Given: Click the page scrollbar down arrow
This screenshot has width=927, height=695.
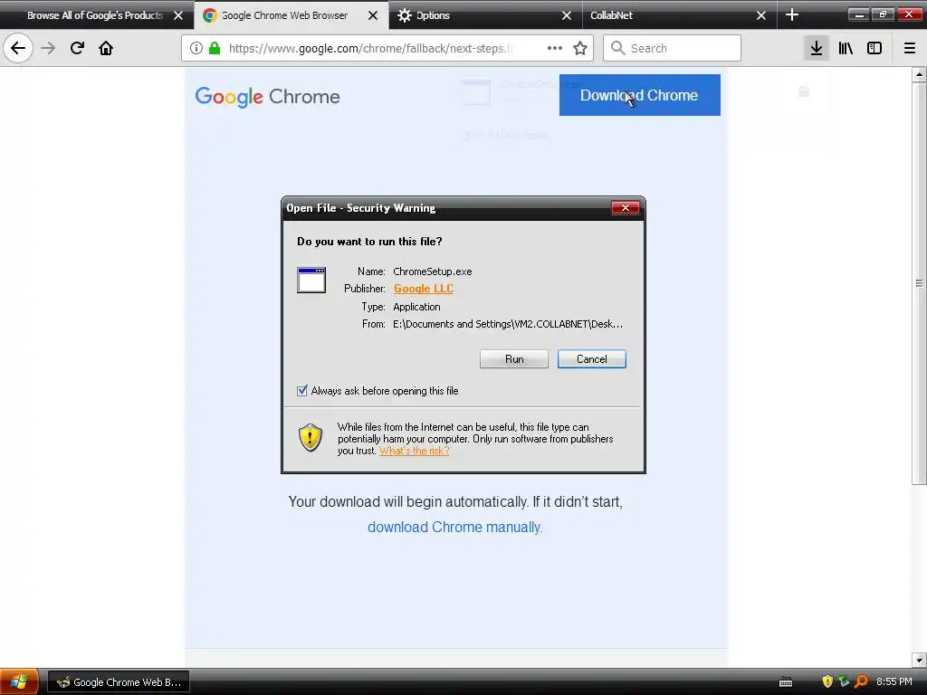Looking at the screenshot, I should click(x=919, y=660).
